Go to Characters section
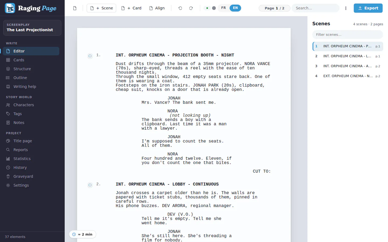Viewport: 388px width, 242px height. click(x=31, y=105)
